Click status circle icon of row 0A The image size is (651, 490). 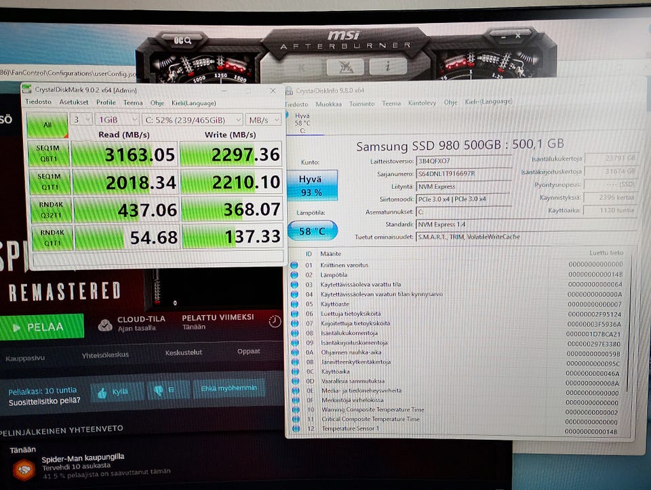click(295, 352)
